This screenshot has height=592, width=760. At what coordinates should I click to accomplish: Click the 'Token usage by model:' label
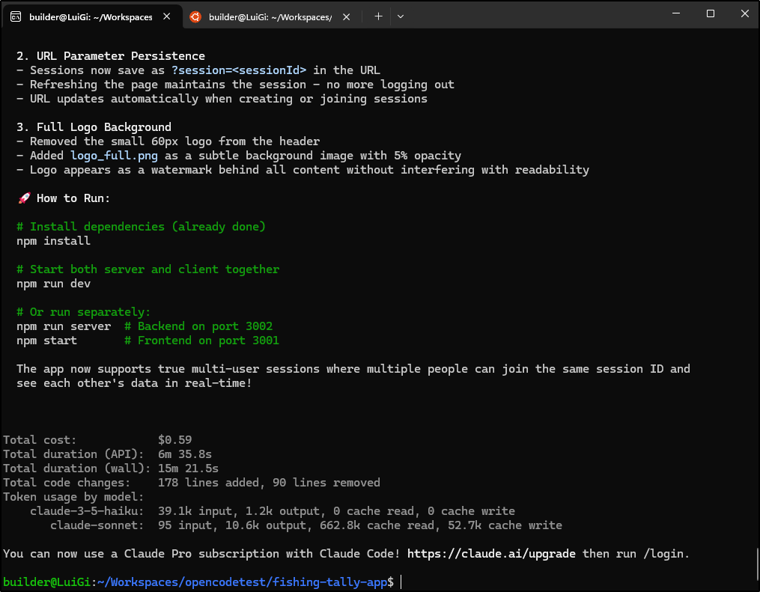click(73, 497)
